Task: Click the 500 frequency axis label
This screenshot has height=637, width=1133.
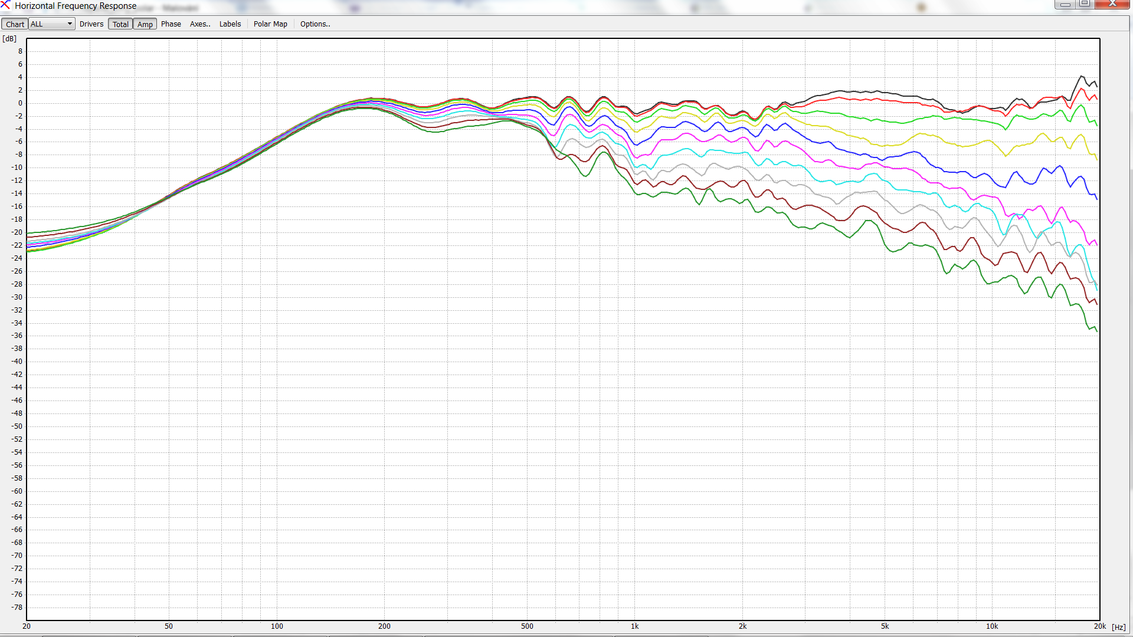Action: 527,626
